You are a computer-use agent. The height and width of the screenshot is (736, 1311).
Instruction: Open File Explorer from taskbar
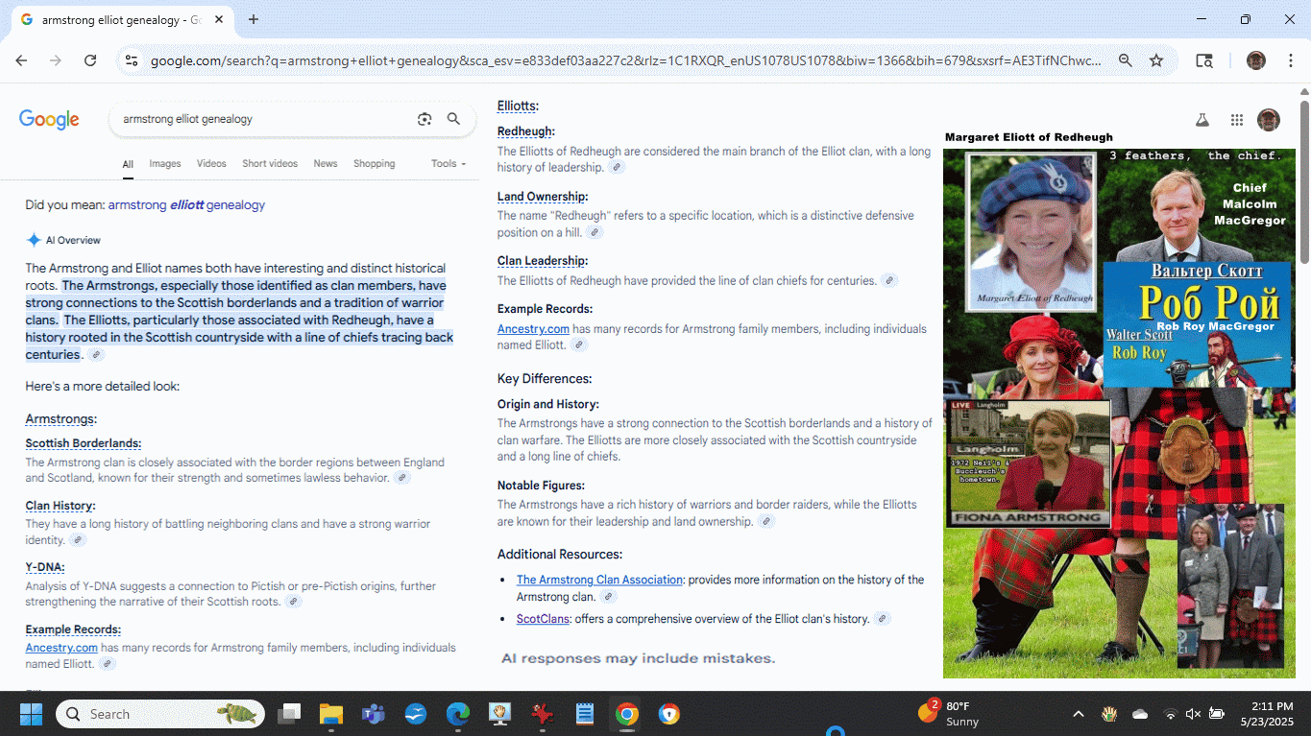point(331,714)
